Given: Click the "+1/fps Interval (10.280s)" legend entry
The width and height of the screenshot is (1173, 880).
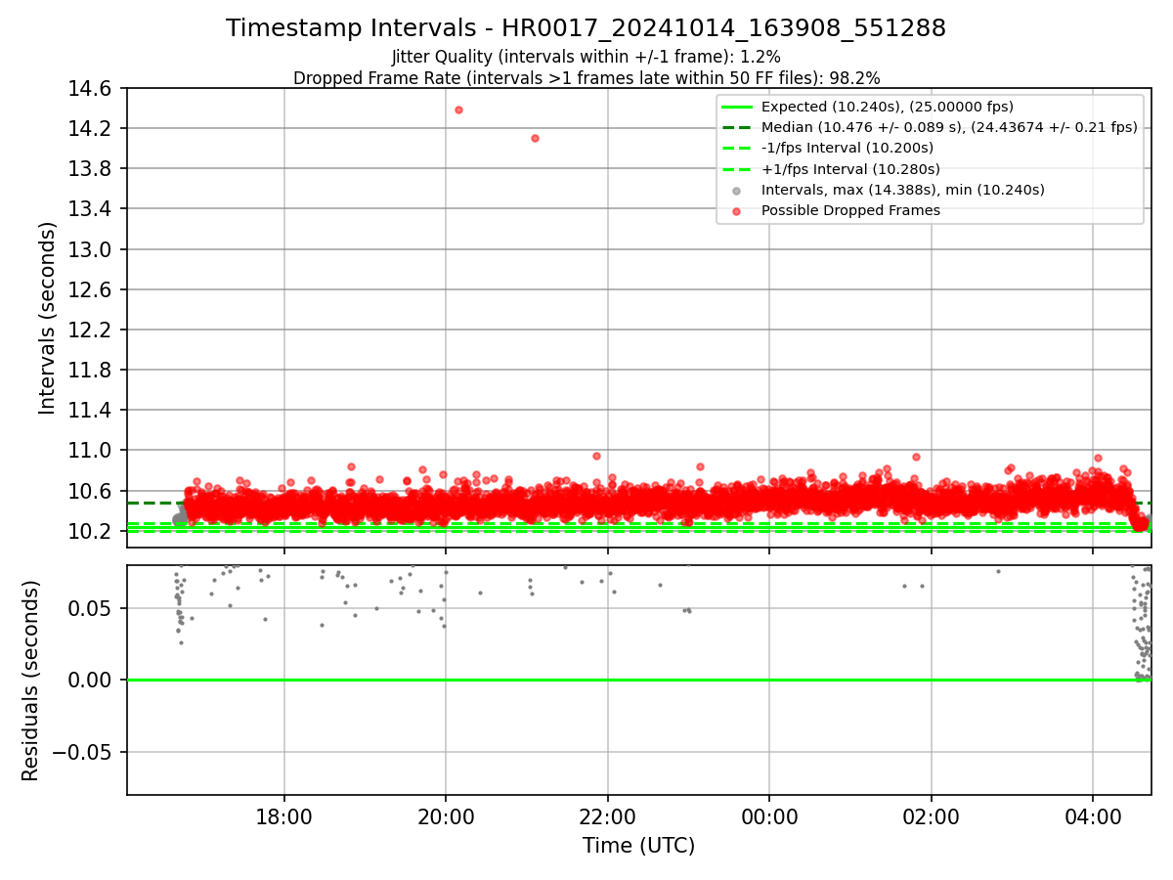Looking at the screenshot, I should pyautogui.click(x=848, y=168).
